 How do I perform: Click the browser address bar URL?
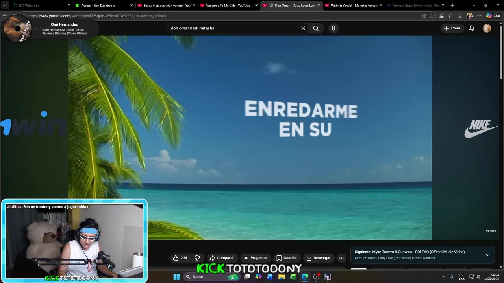[97, 16]
